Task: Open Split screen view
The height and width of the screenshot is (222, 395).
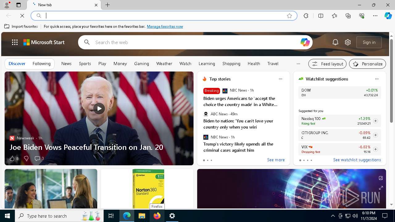Action: tap(321, 16)
